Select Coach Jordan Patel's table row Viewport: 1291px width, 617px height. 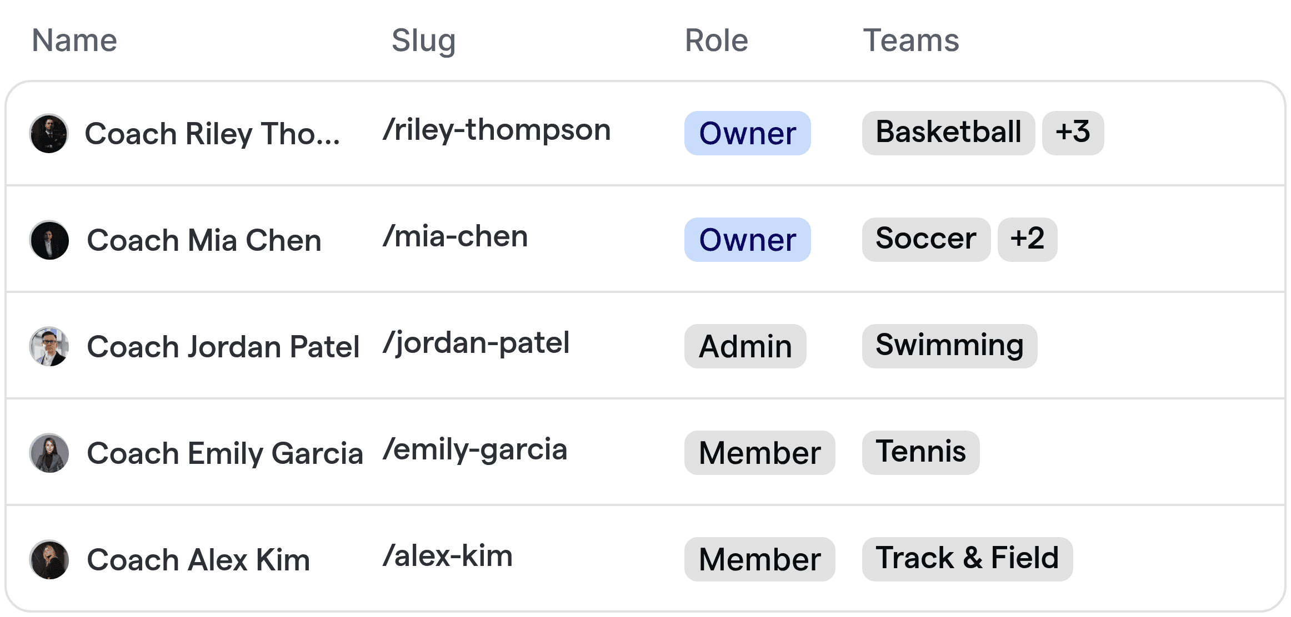point(611,346)
